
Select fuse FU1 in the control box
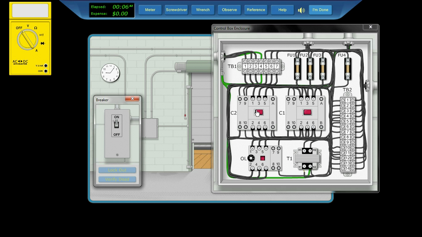(298, 68)
